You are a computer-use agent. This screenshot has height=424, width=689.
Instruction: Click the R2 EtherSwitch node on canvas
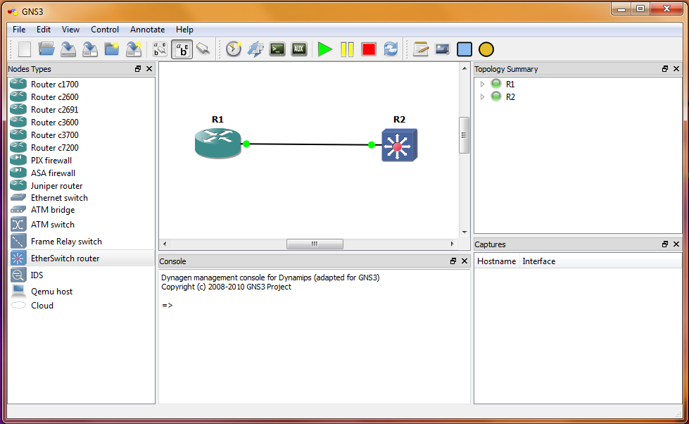click(x=399, y=145)
